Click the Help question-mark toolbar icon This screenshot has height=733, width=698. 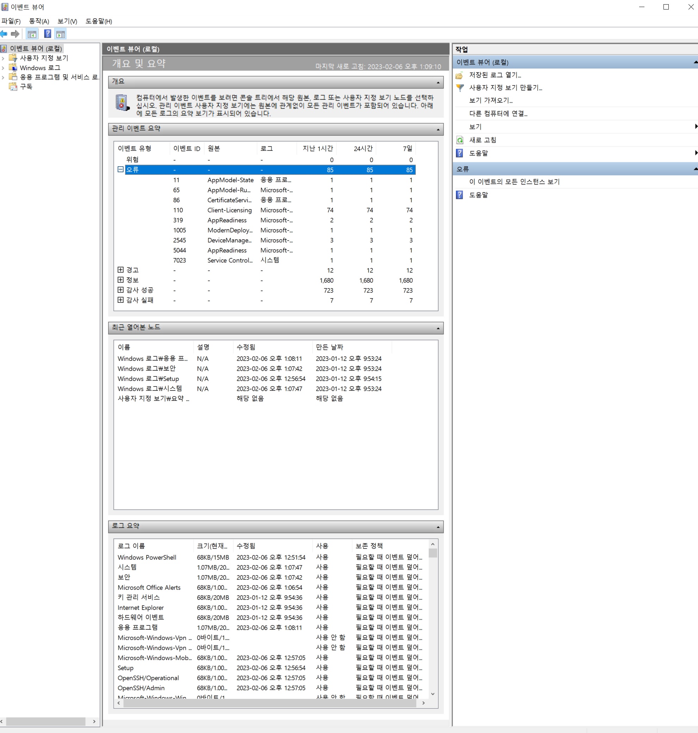pyautogui.click(x=48, y=34)
